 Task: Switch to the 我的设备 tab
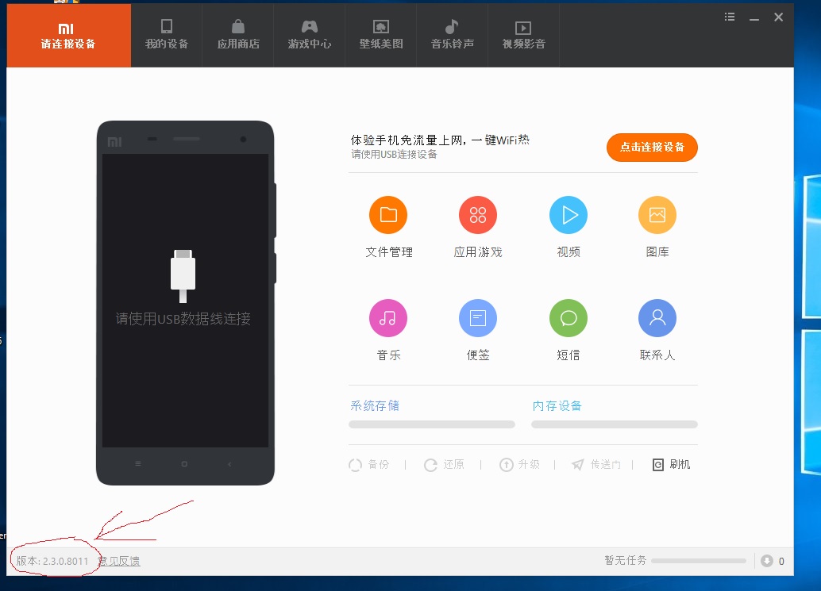tap(167, 36)
